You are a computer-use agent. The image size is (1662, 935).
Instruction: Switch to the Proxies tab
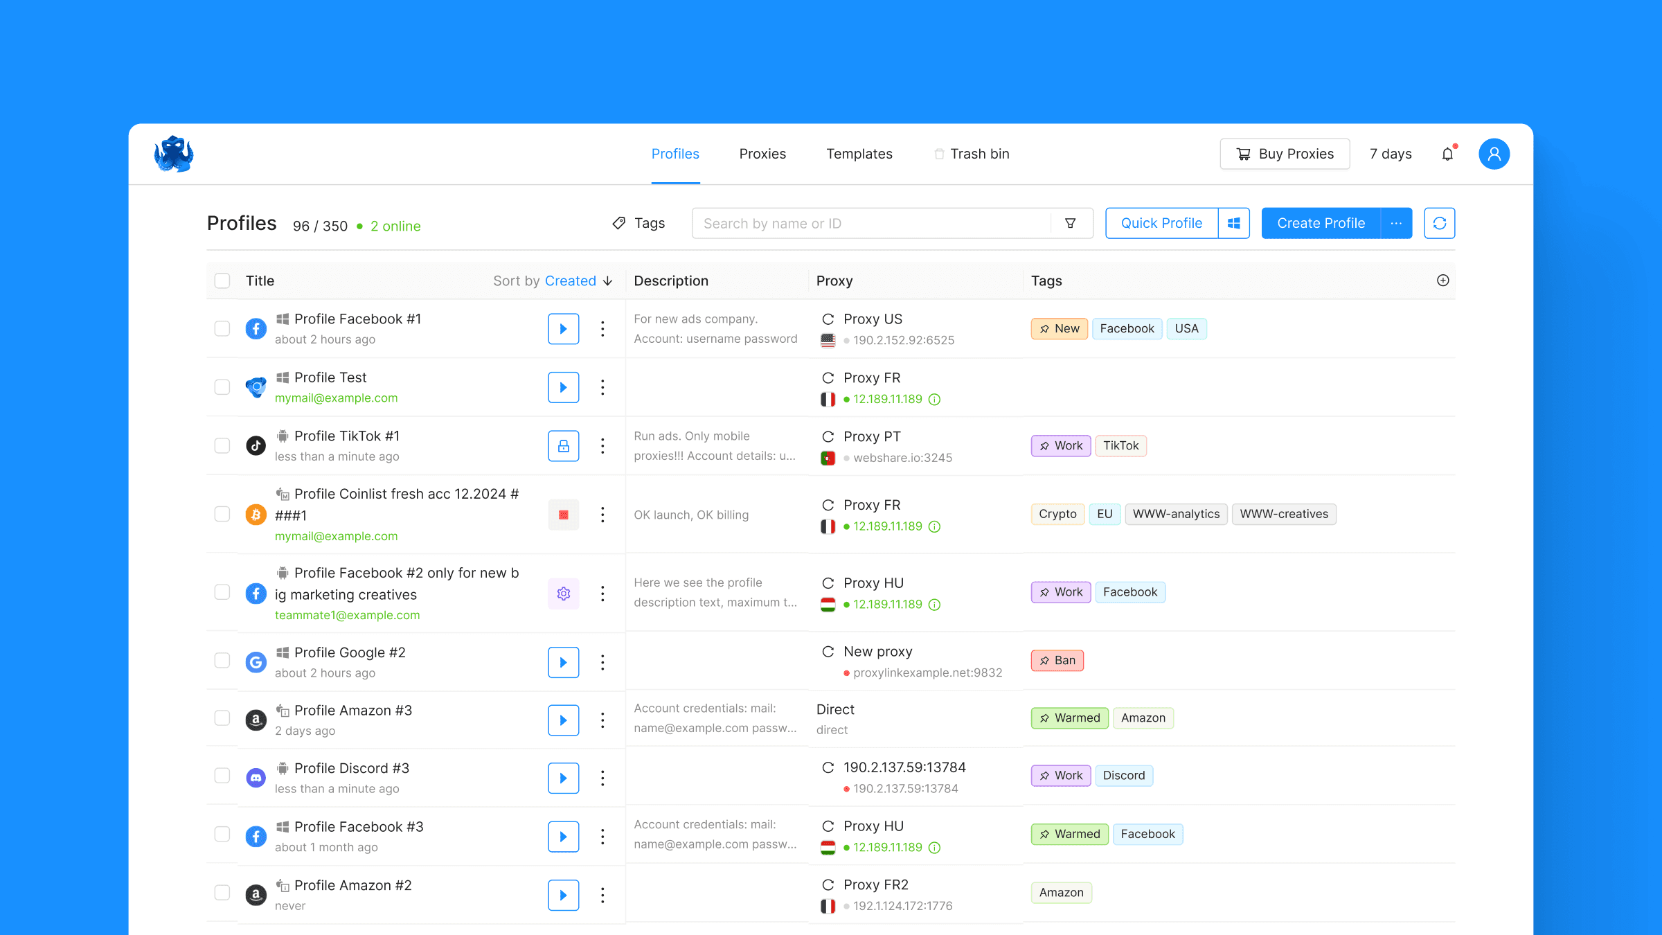762,154
